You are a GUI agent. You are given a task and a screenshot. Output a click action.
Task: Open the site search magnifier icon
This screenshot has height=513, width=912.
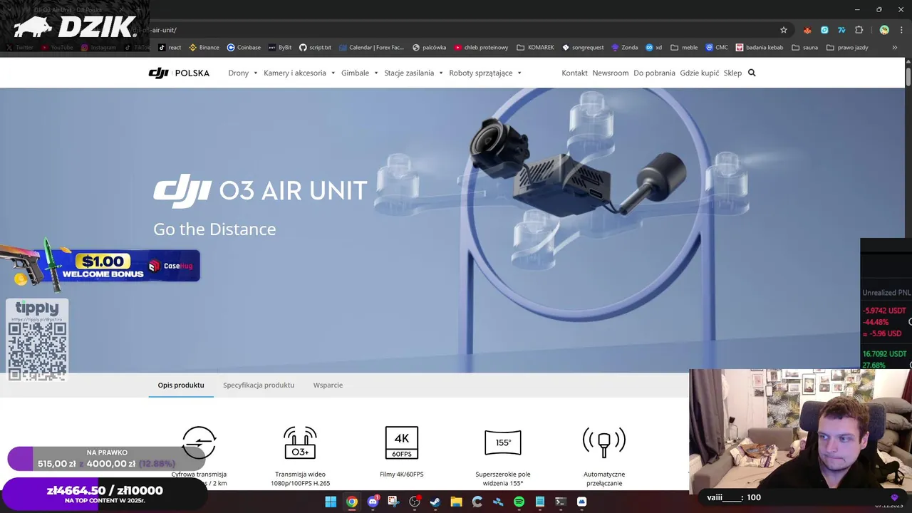752,73
